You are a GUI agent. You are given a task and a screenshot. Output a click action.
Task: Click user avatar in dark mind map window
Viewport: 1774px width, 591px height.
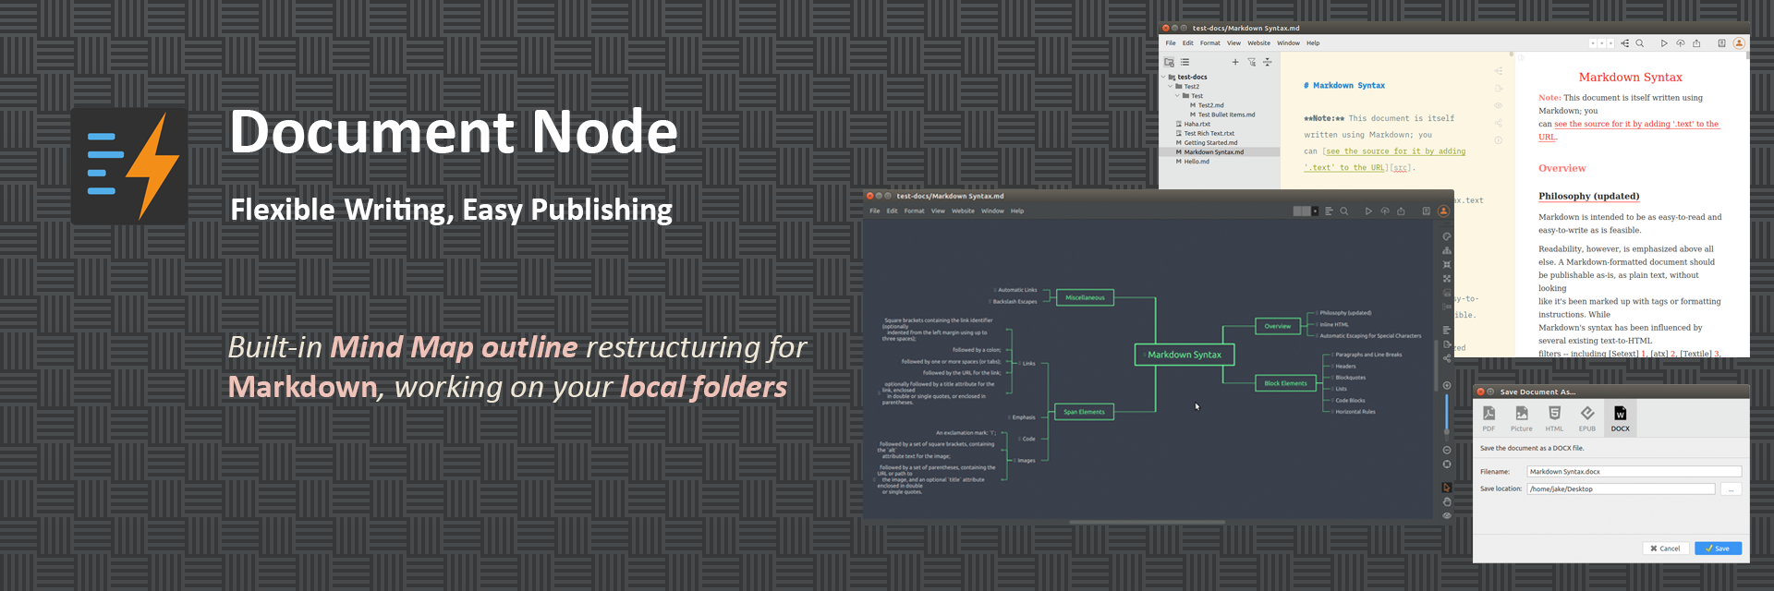click(x=1443, y=211)
